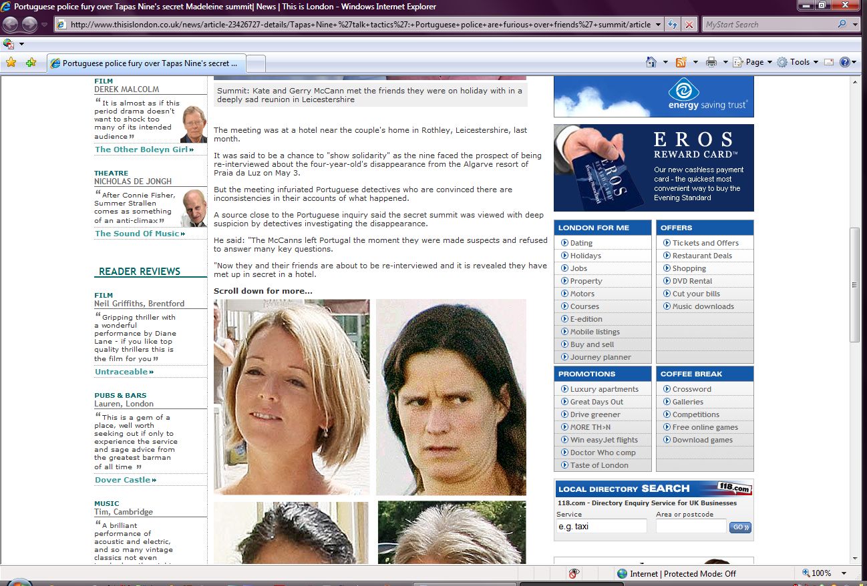Click the pop-up blocker status bar icon
This screenshot has height=586, width=867.
click(x=574, y=573)
